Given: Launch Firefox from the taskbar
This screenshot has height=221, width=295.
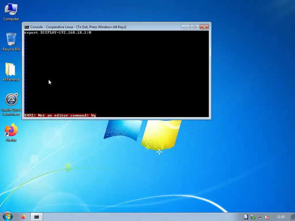Looking at the screenshot, I should 23,217.
